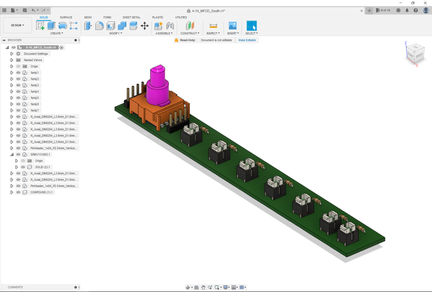This screenshot has width=432, height=292.
Task: Click the grid settings icon in the navigation bar
Action: 234,287
